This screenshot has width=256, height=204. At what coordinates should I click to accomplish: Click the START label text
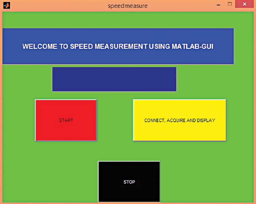[x=66, y=120]
